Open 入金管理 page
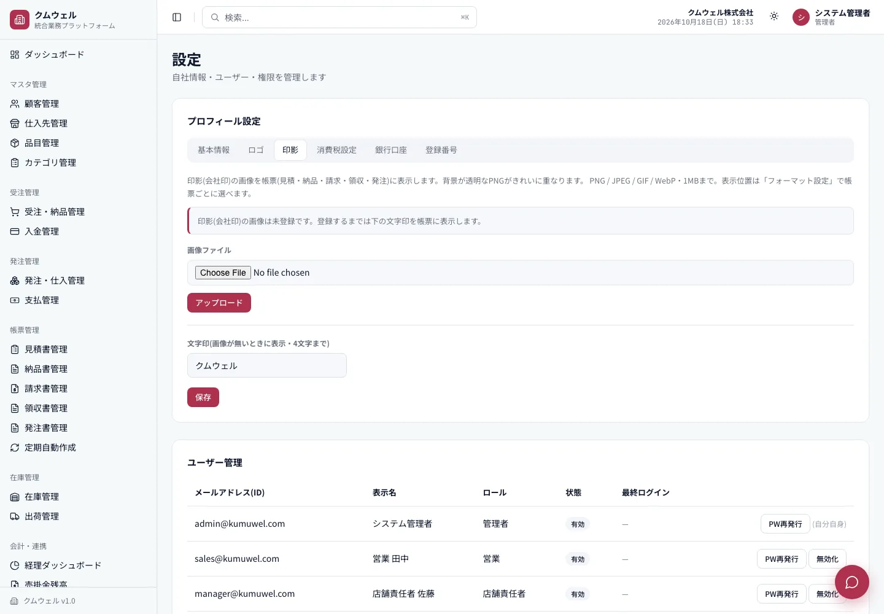The height and width of the screenshot is (614, 884). pyautogui.click(x=78, y=231)
